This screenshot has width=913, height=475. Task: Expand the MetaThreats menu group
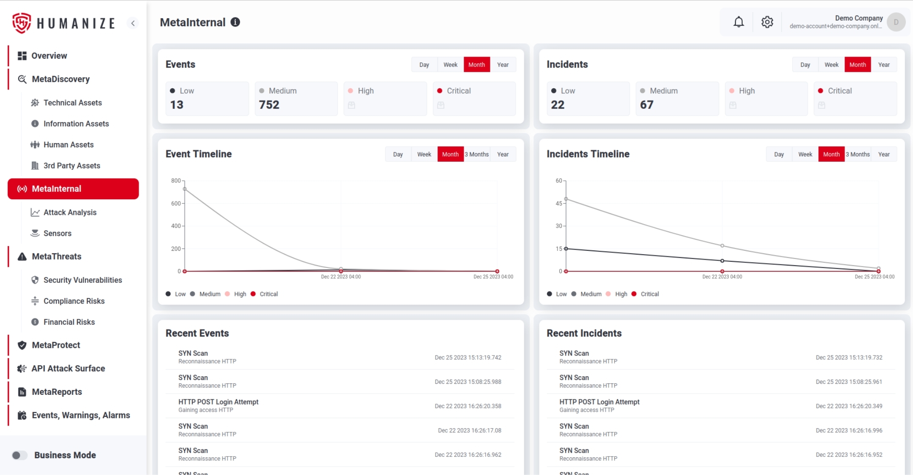click(57, 256)
